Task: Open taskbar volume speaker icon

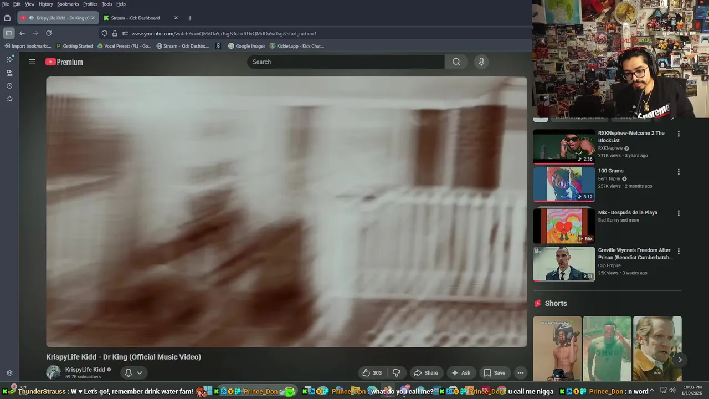Action: coord(672,391)
